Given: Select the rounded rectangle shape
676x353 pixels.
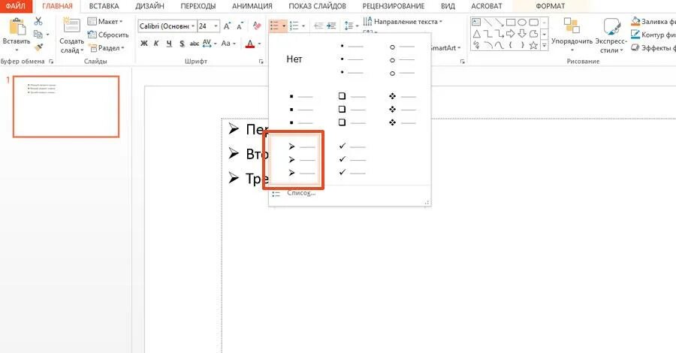Looking at the screenshot, I should 533,22.
